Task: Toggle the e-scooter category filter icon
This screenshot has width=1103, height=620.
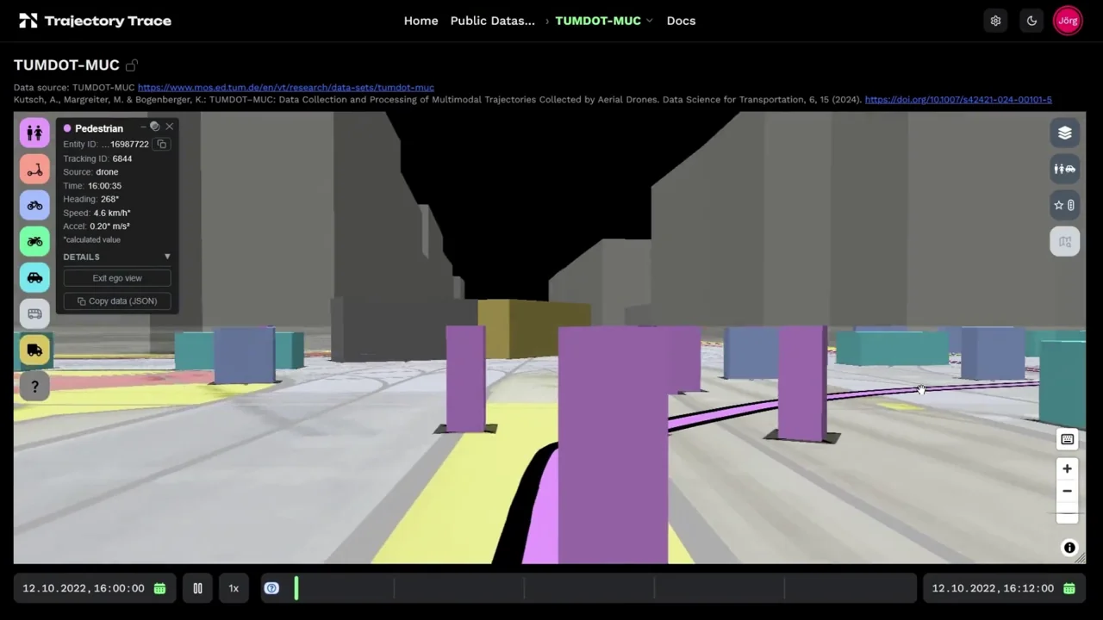Action: [x=34, y=169]
